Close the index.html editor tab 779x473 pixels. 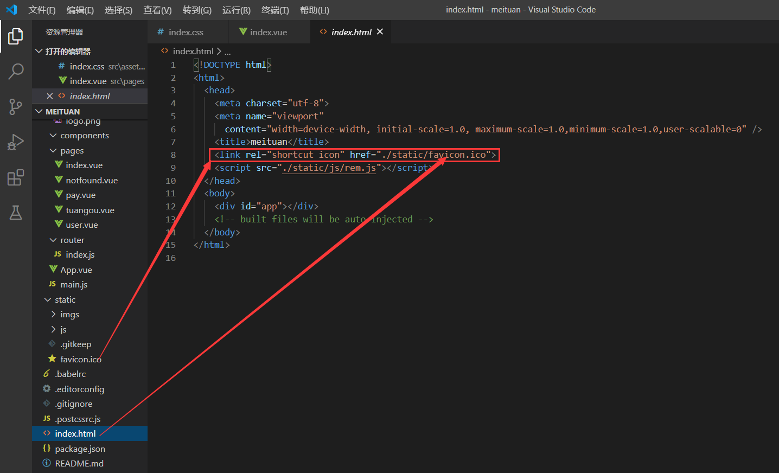(x=380, y=31)
